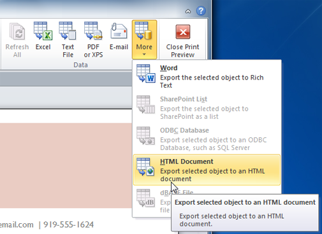Select the HTML Document menu entry
This screenshot has width=322, height=234.
coord(207,170)
